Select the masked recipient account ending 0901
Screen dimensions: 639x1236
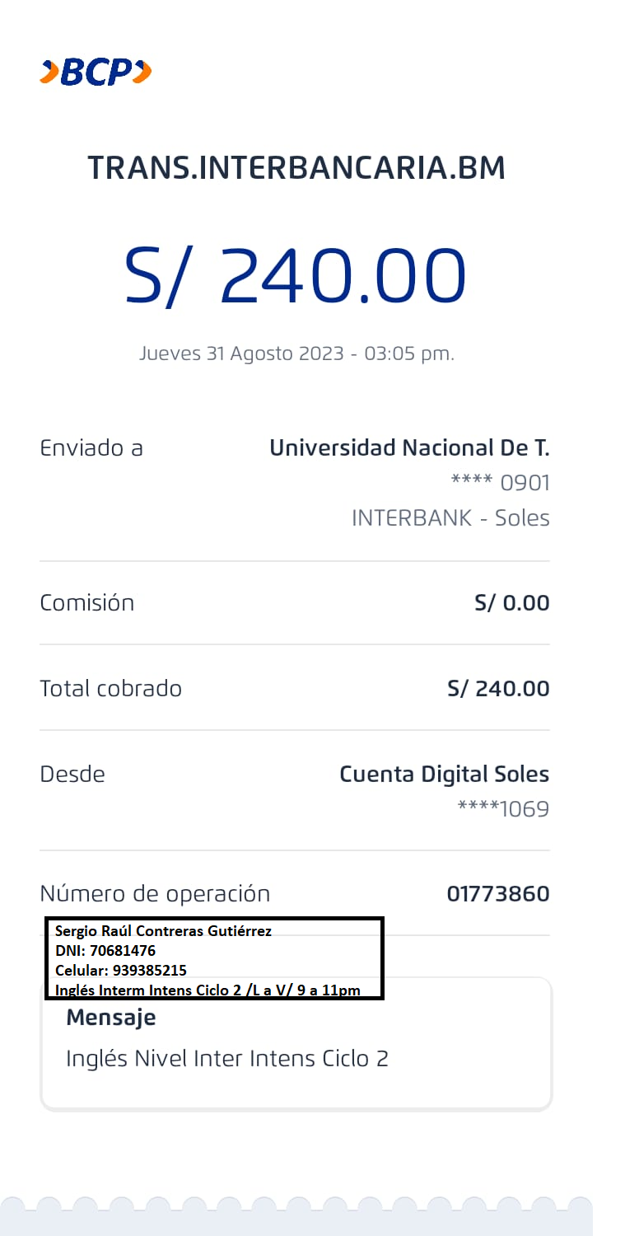(x=500, y=483)
